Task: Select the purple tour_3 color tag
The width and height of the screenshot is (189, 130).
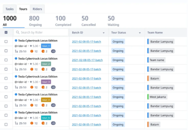Action: [x=46, y=82]
